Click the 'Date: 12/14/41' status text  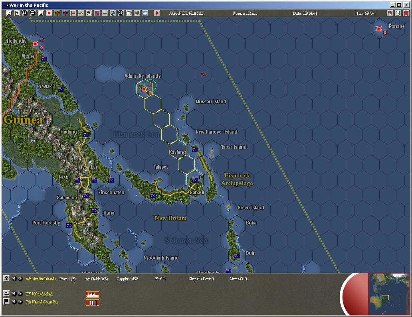tap(305, 14)
